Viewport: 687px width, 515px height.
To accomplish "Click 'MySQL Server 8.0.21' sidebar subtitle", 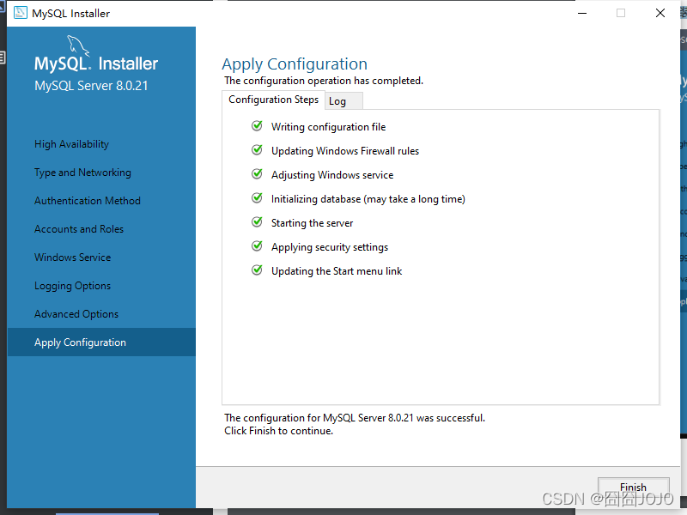I will [91, 86].
